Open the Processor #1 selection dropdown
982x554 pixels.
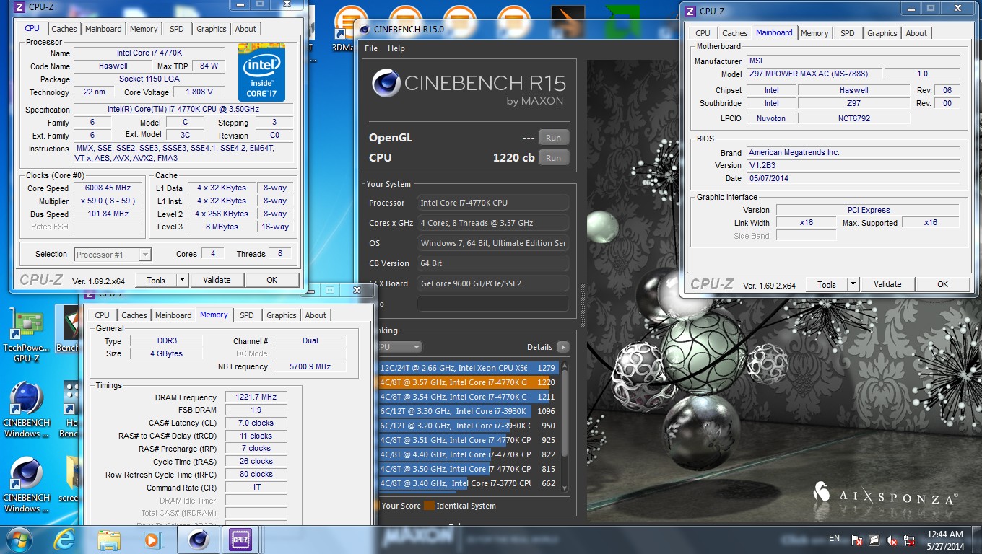[x=113, y=254]
